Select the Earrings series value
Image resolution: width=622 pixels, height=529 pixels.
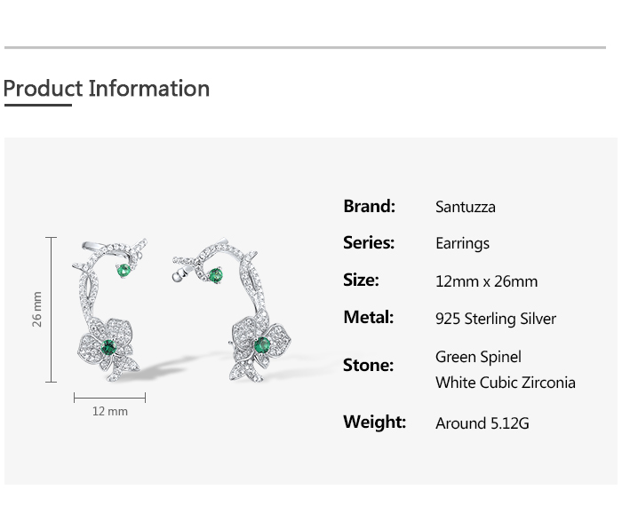tap(462, 243)
